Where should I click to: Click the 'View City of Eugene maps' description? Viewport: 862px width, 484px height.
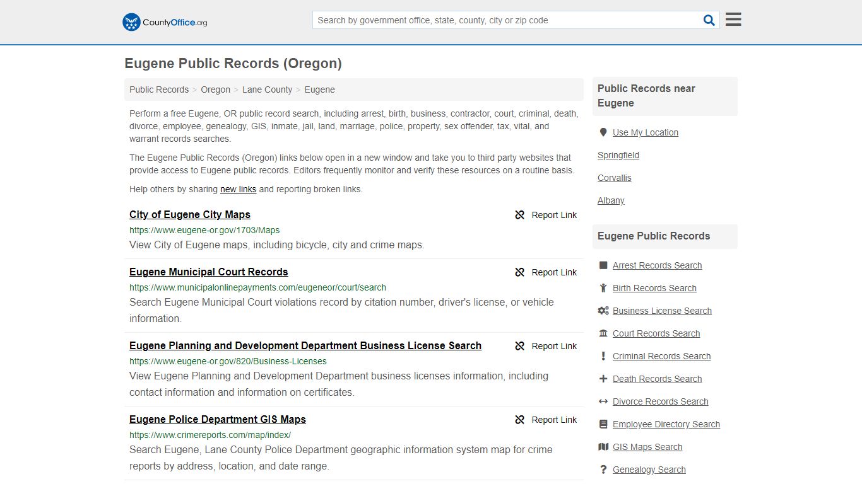[277, 245]
